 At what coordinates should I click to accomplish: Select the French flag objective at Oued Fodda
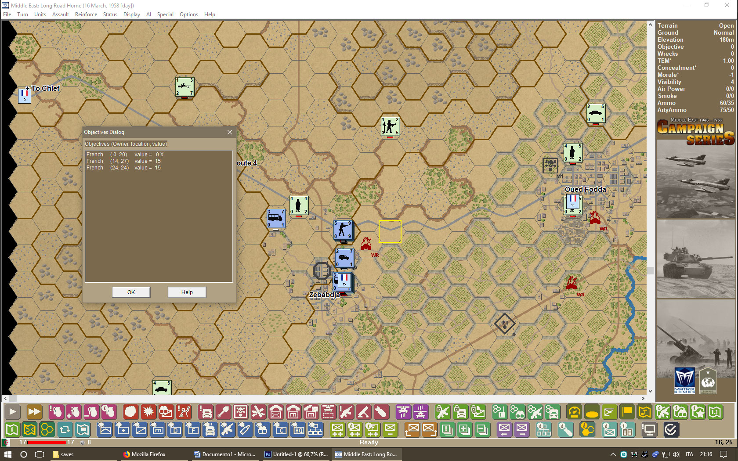point(572,202)
